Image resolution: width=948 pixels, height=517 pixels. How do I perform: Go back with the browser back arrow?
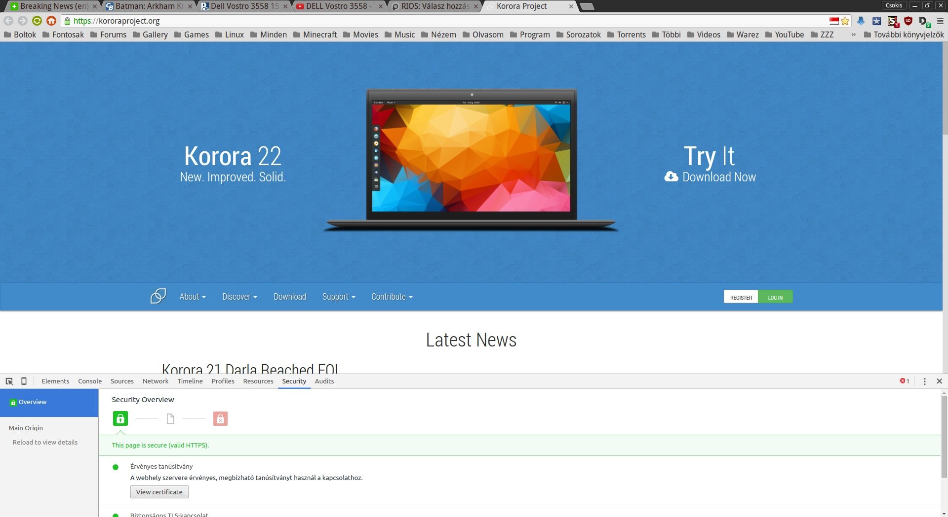tap(8, 21)
